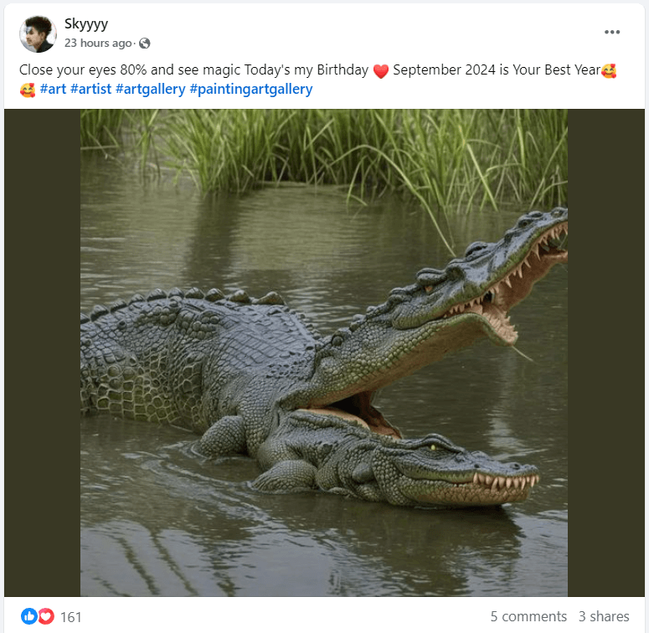649x633 pixels.
Task: Open the 5 comments link
Action: pos(528,616)
